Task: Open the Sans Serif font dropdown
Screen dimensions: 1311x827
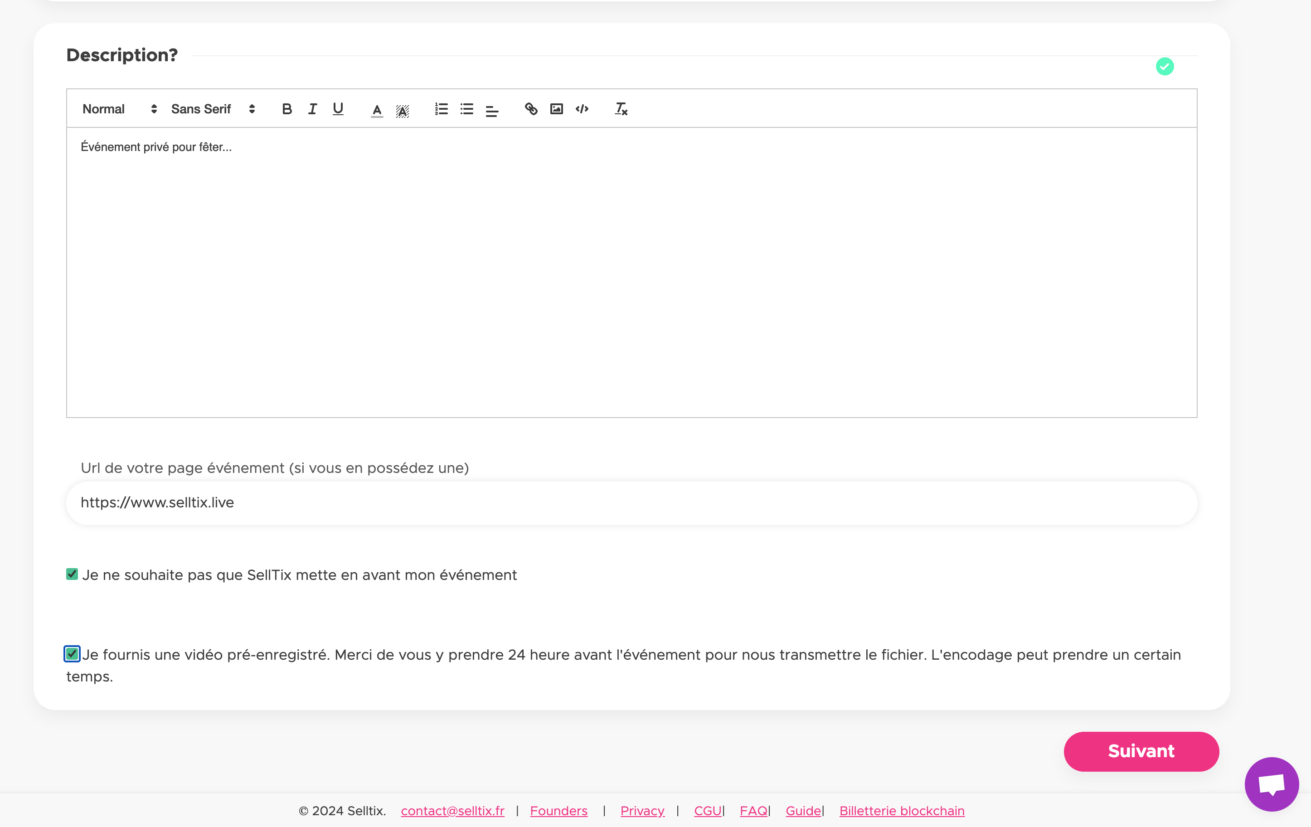Action: click(213, 109)
